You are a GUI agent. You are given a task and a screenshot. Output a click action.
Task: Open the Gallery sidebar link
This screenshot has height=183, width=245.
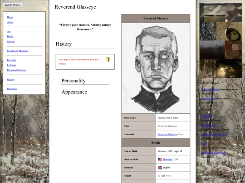pyautogui.click(x=11, y=80)
